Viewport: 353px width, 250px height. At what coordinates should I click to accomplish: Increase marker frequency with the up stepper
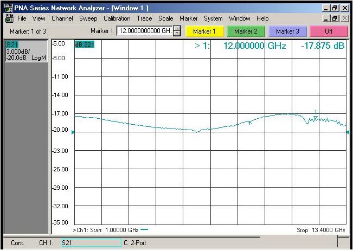tap(177, 29)
